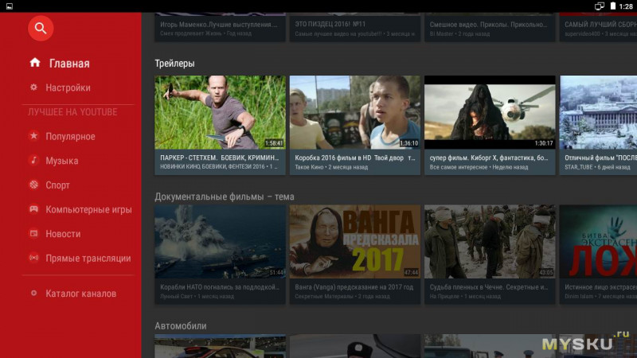Click the home icon next to Главная
This screenshot has width=637, height=358.
[x=35, y=63]
